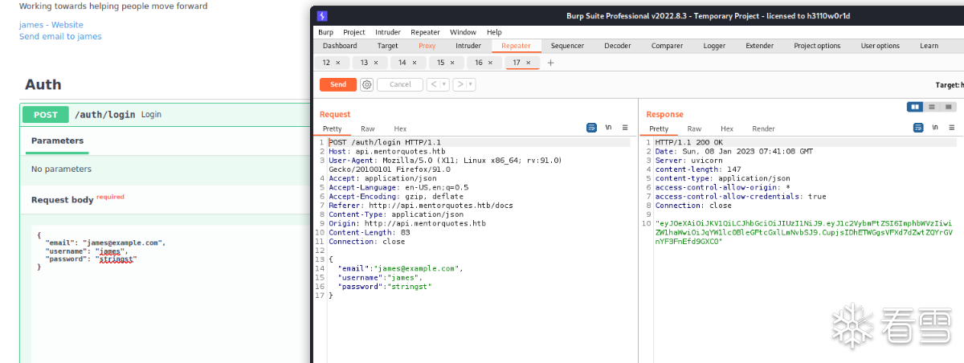
Task: Close Repeater tab 15
Action: coord(453,63)
